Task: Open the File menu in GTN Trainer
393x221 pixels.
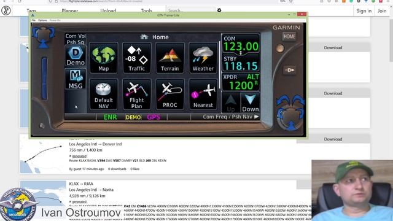Action: tap(33, 20)
